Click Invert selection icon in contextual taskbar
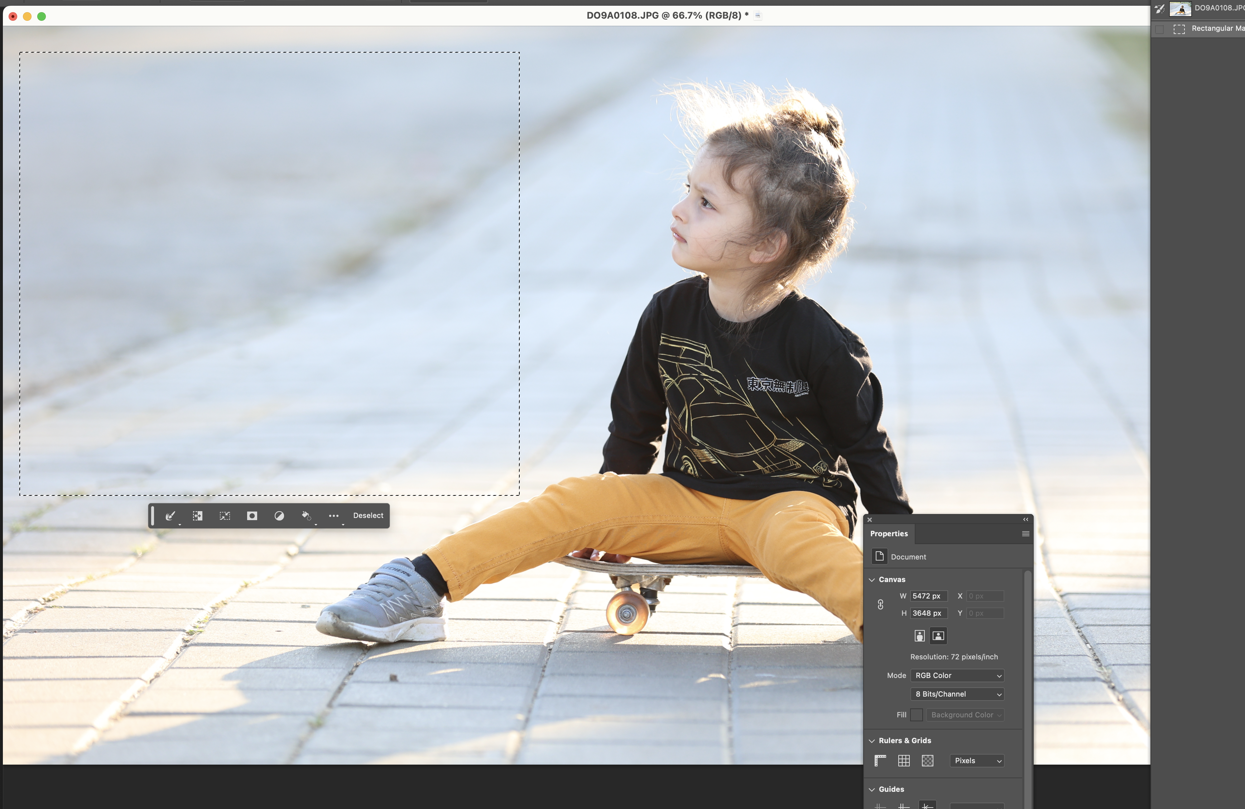Screen dimensions: 1245x809 point(197,515)
